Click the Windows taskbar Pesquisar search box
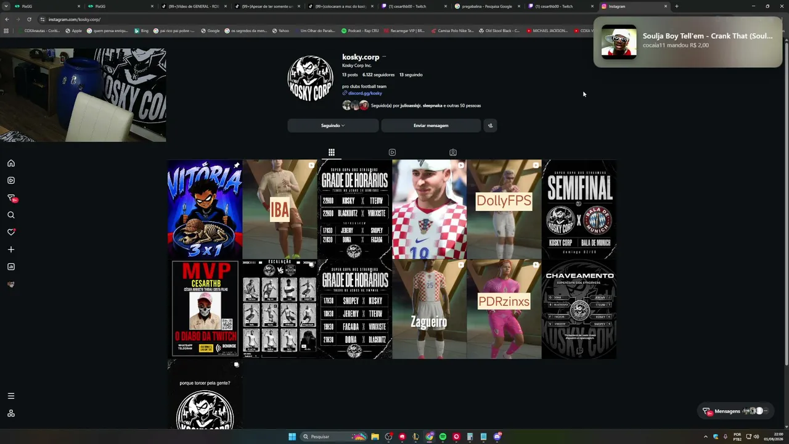Viewport: 789px width, 444px height. tap(333, 437)
